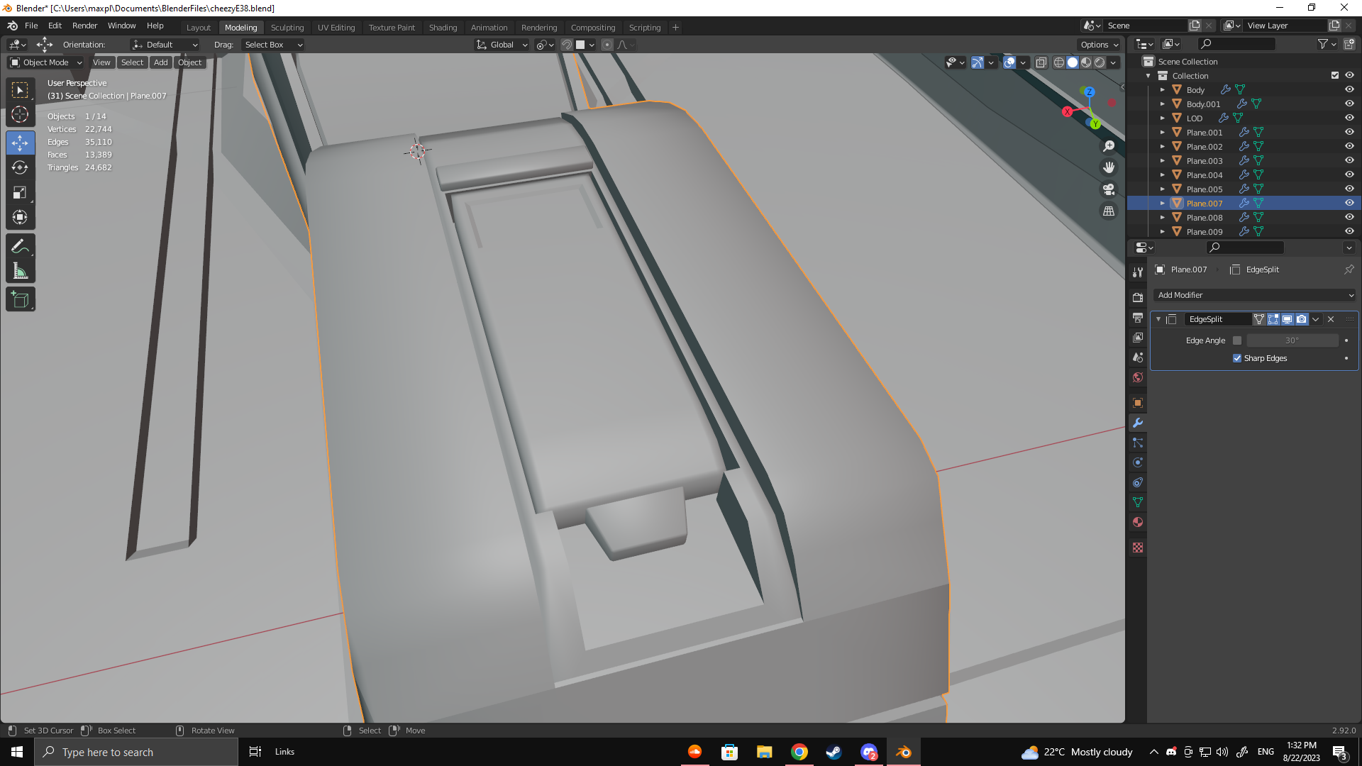Select the Rotate tool in the toolbar

tap(20, 168)
